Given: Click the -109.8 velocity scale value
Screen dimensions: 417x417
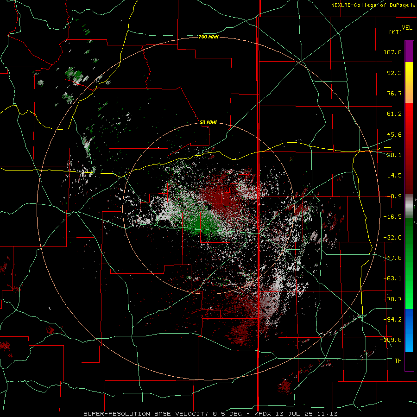Looking at the screenshot, I should point(391,340).
